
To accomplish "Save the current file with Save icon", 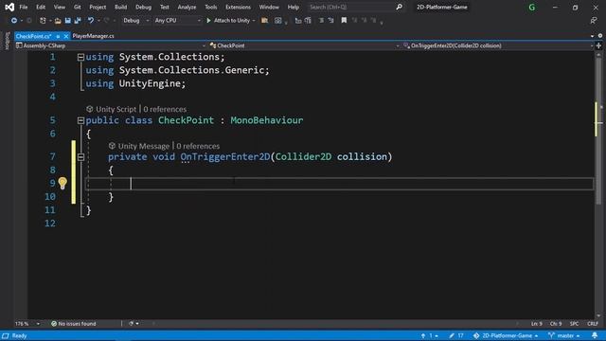I will [x=67, y=21].
